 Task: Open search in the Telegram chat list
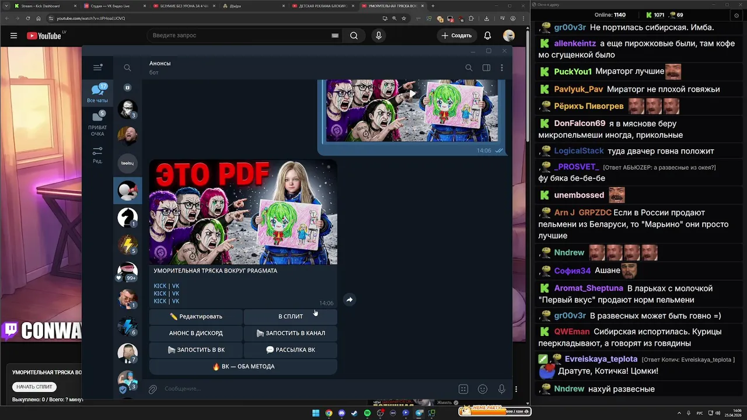pyautogui.click(x=127, y=68)
